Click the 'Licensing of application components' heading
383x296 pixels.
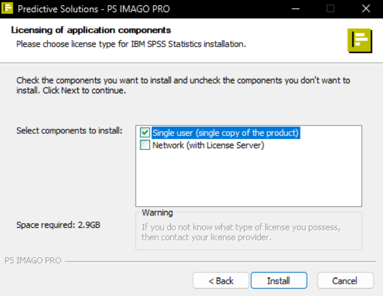91,30
